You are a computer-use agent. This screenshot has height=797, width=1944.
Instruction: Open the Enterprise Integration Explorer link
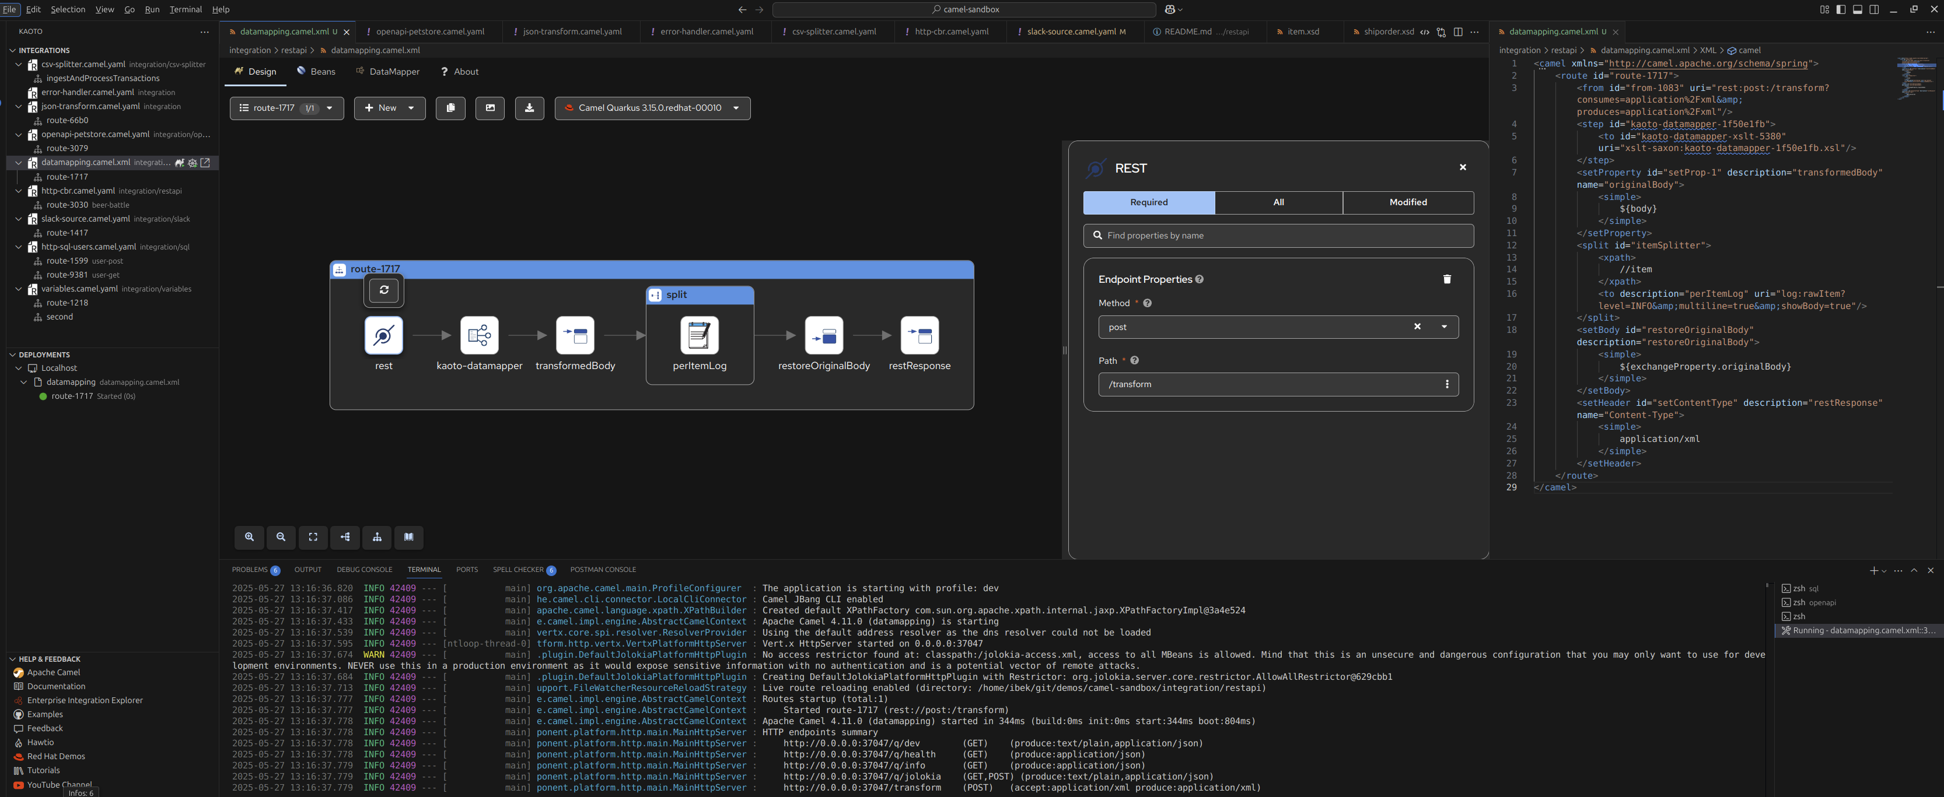point(85,700)
